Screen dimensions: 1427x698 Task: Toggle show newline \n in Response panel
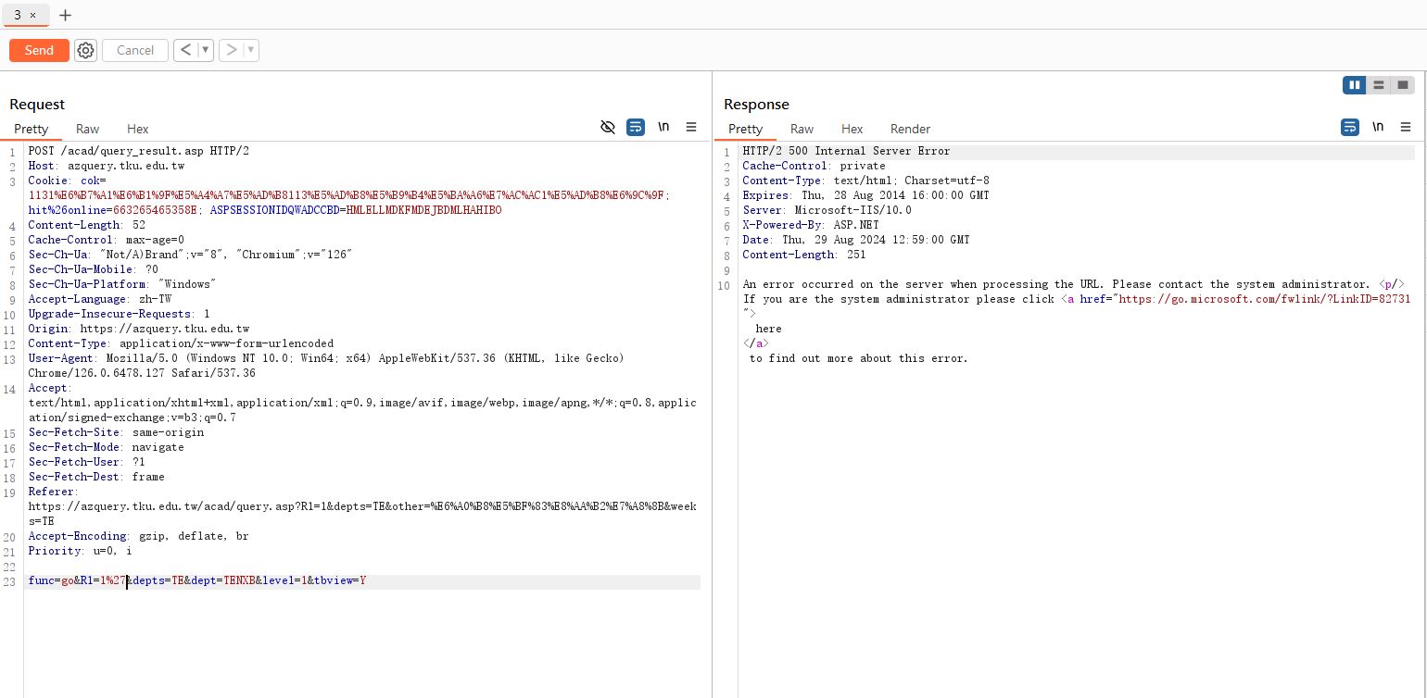(1378, 127)
